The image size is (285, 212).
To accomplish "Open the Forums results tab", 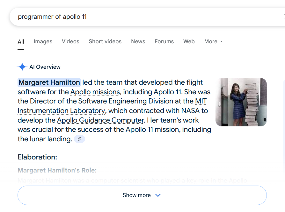I will pos(164,42).
